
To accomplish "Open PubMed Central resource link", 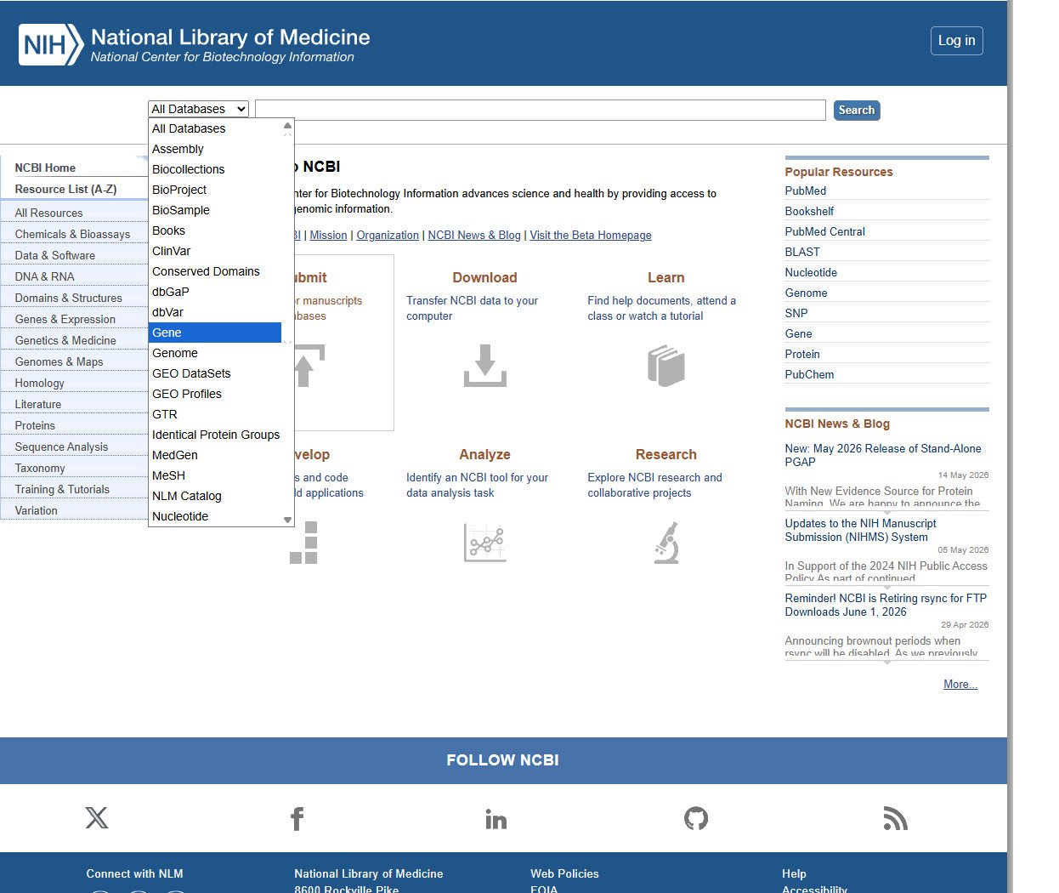I will (825, 231).
